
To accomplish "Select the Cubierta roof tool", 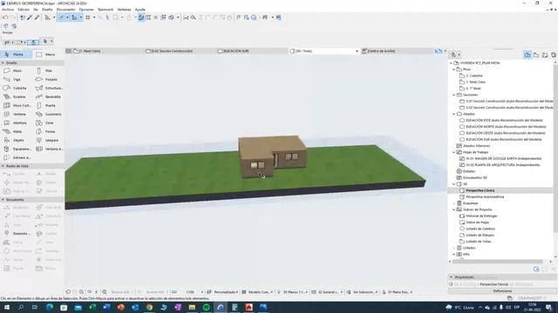I will click(16, 88).
